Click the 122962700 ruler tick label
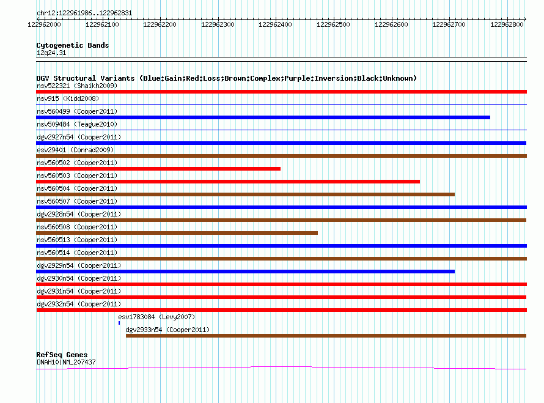The height and width of the screenshot is (403, 544). [449, 24]
